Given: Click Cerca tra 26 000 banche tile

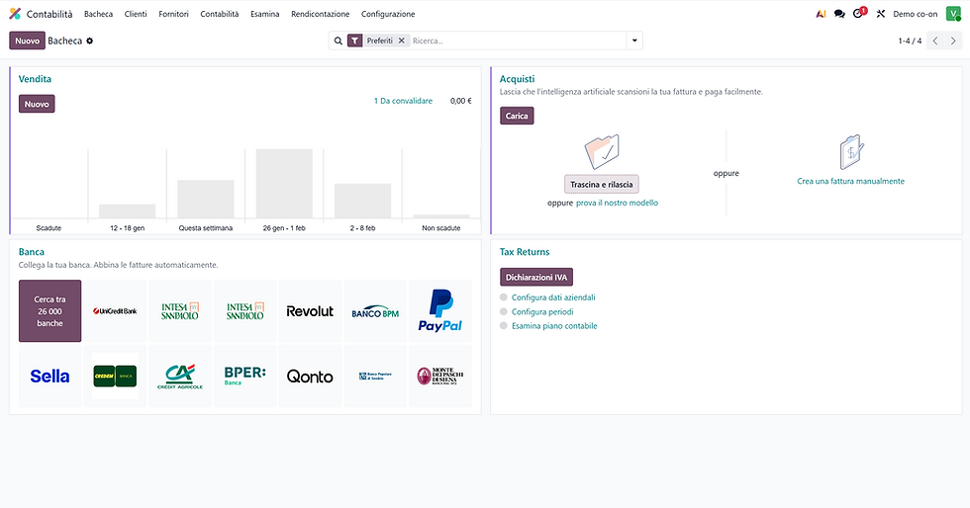Looking at the screenshot, I should [x=50, y=311].
